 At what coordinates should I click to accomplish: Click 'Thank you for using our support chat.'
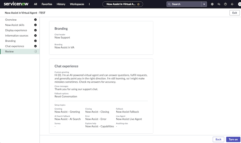(x=76, y=89)
